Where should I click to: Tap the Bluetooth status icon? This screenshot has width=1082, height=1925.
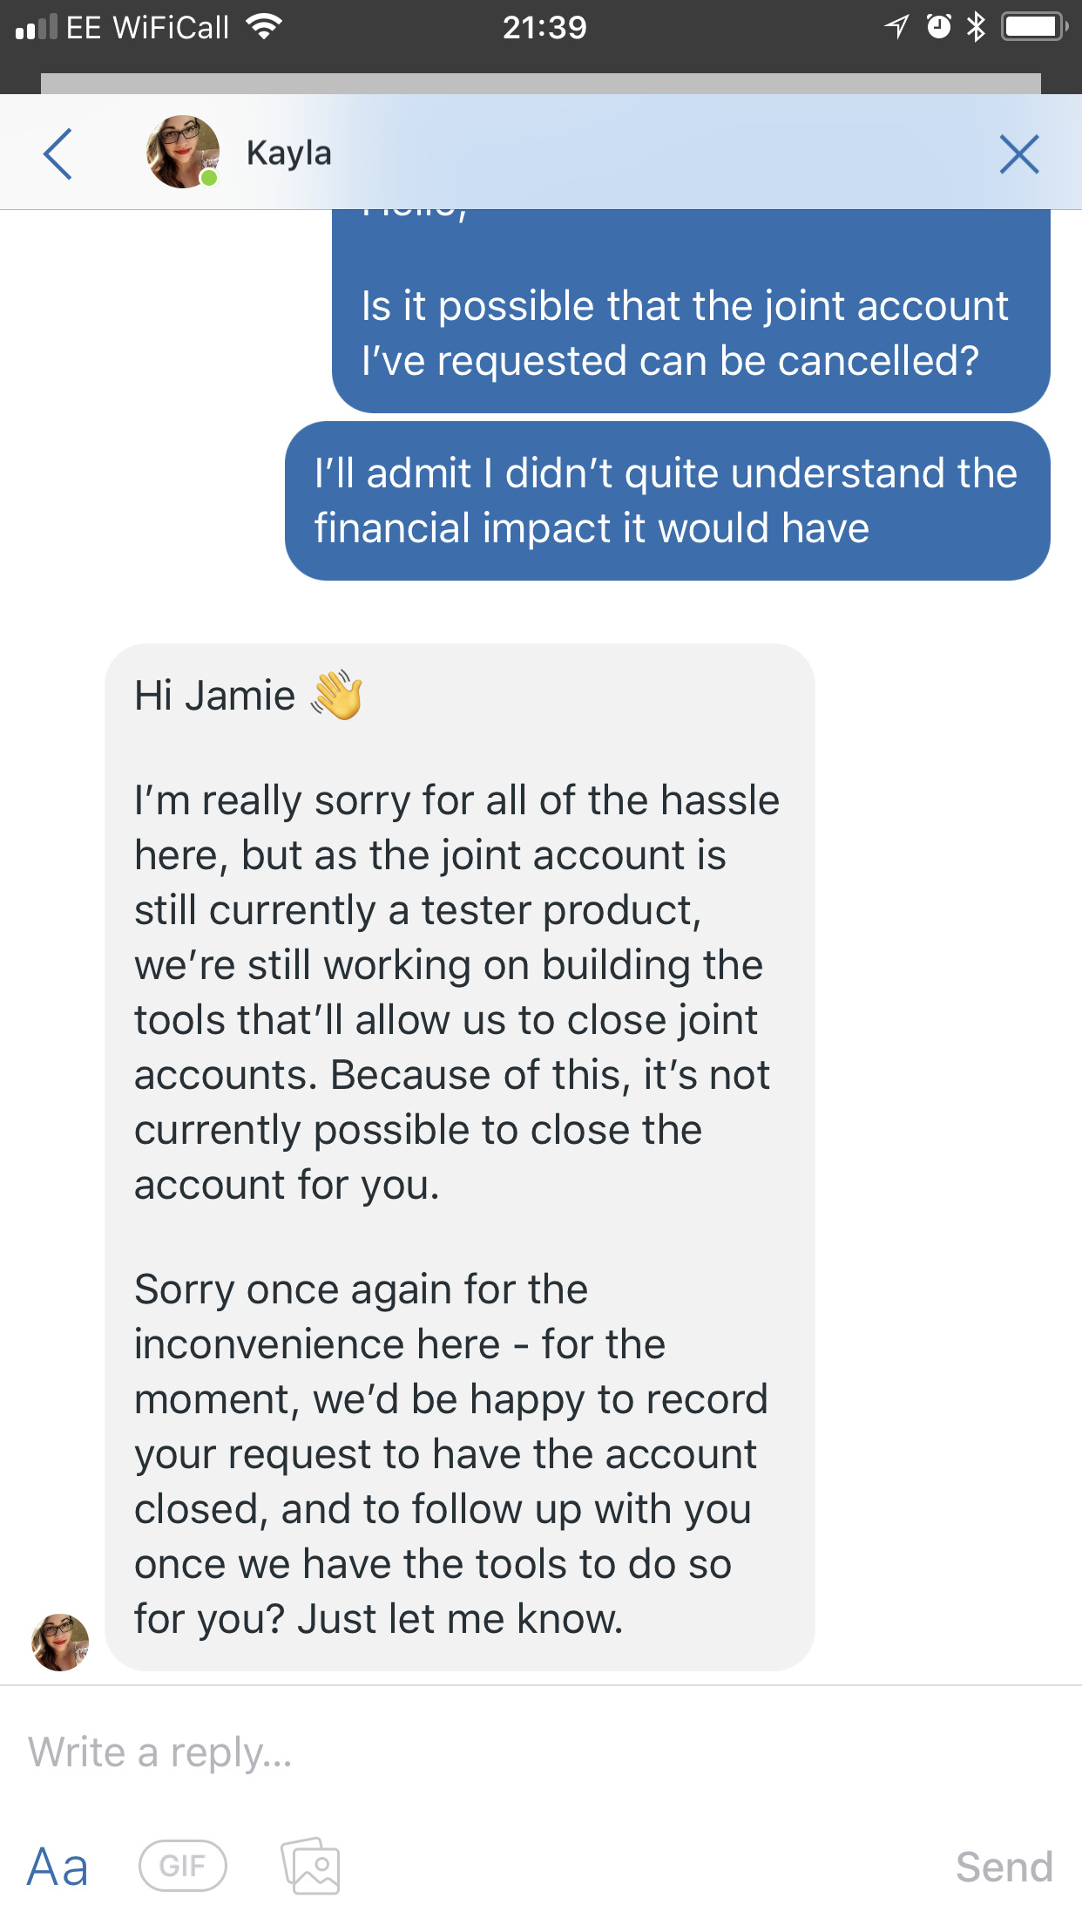(976, 27)
